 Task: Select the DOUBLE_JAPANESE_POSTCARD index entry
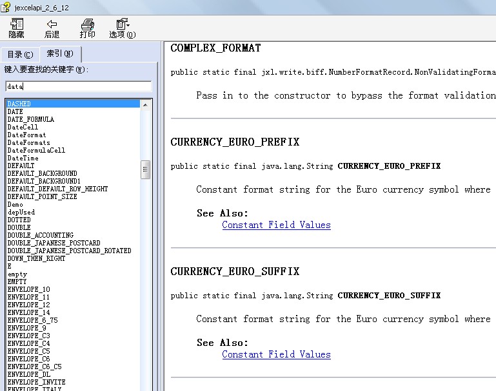click(x=54, y=243)
